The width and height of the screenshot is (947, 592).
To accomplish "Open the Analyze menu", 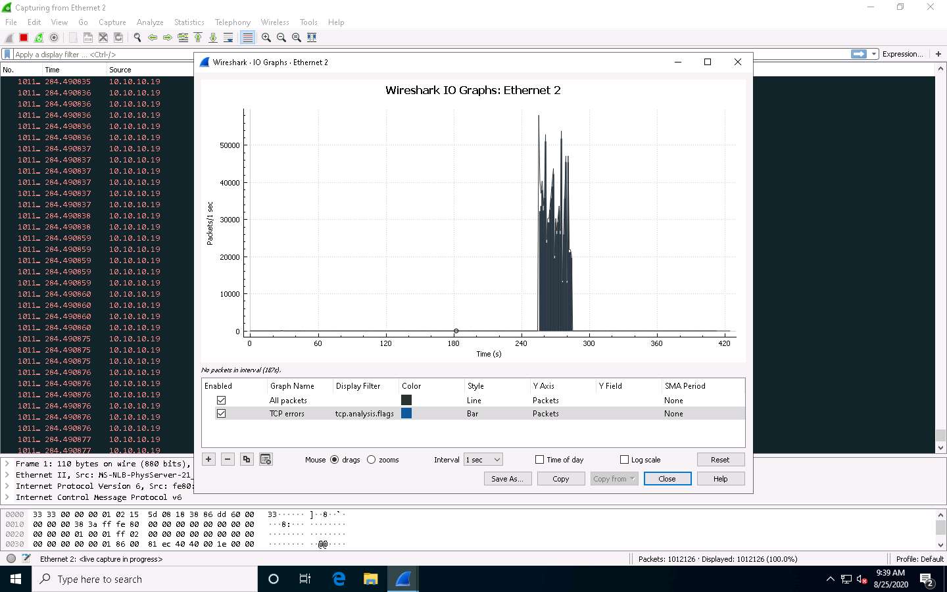I will coord(150,22).
